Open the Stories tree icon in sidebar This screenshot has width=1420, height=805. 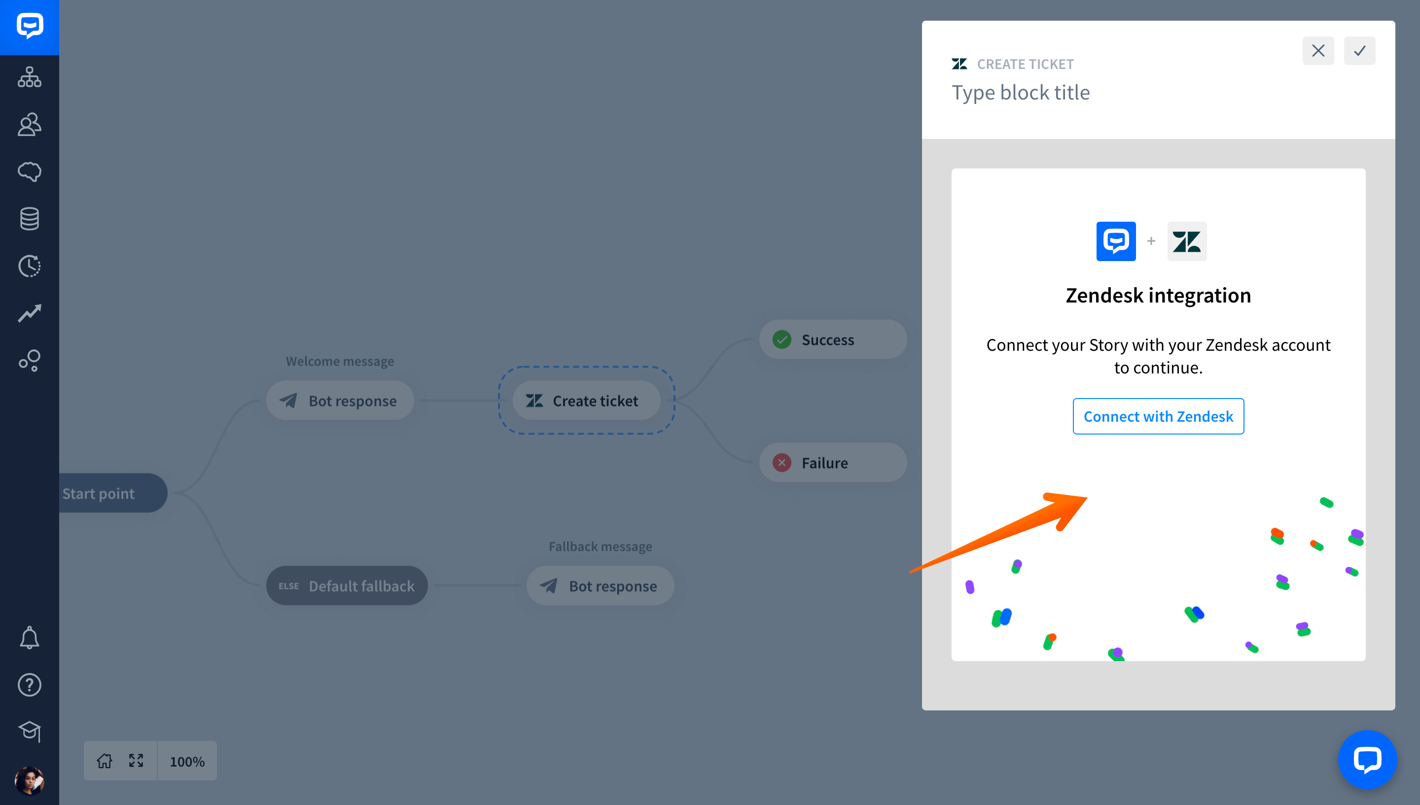click(x=29, y=77)
